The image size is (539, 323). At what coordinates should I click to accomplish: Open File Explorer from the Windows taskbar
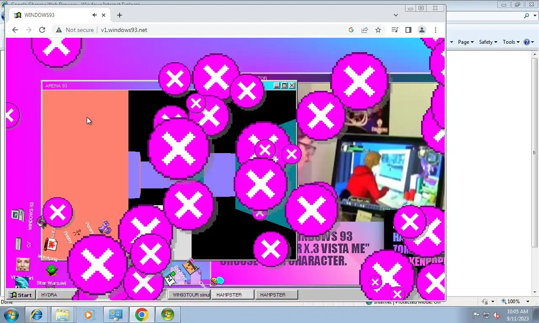pyautogui.click(x=62, y=315)
